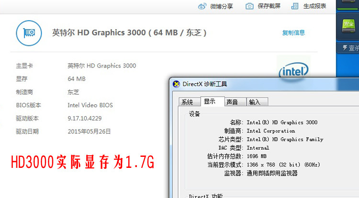Select the 显示 tab in DirectX tool

tap(212, 101)
